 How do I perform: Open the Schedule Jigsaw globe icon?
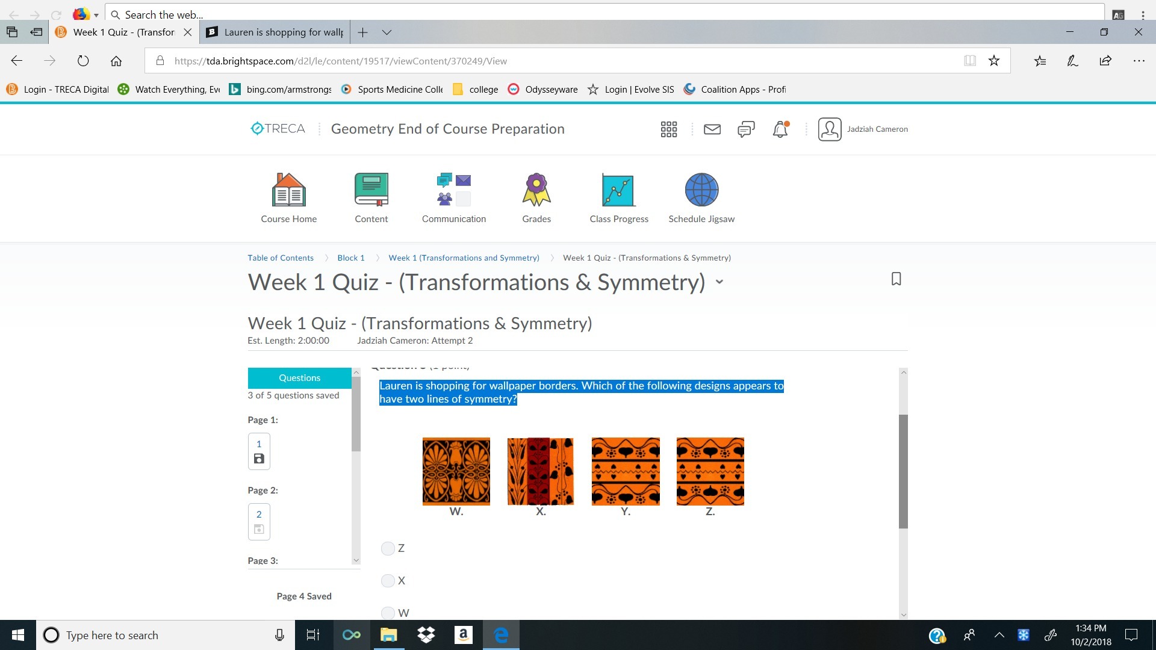(x=701, y=190)
